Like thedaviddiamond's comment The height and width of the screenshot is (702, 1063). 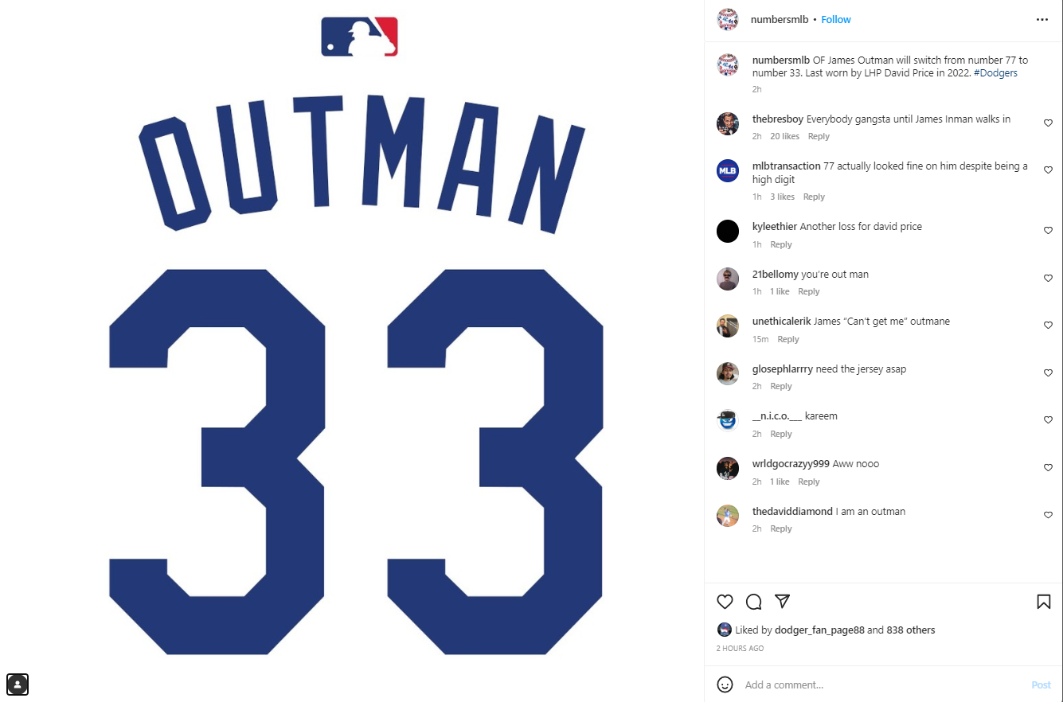[1048, 516]
